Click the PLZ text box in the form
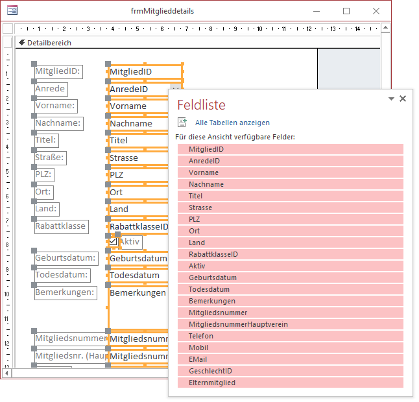This screenshot has height=402, width=419. (x=138, y=175)
